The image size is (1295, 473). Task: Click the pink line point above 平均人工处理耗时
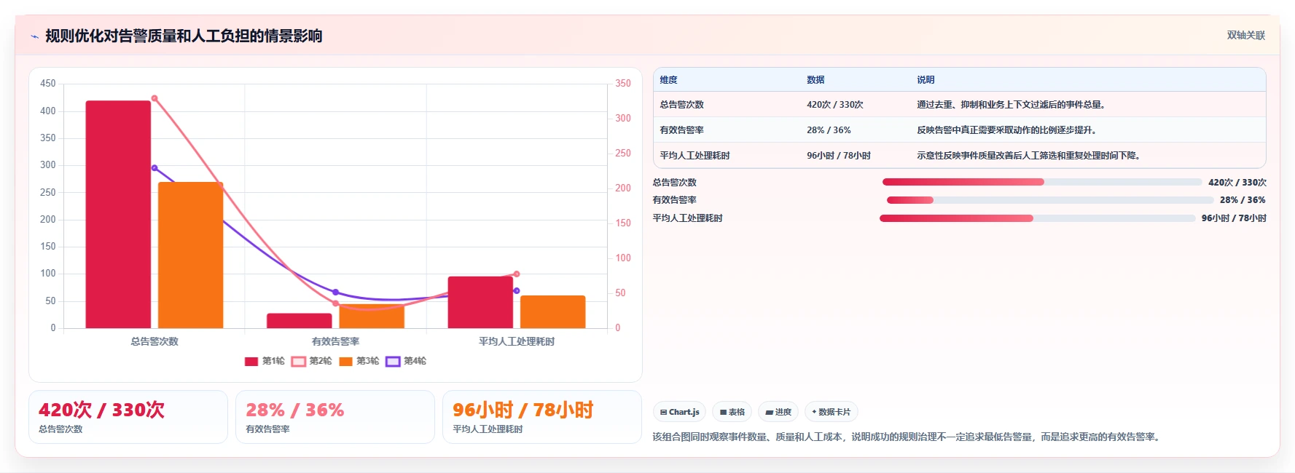point(517,274)
